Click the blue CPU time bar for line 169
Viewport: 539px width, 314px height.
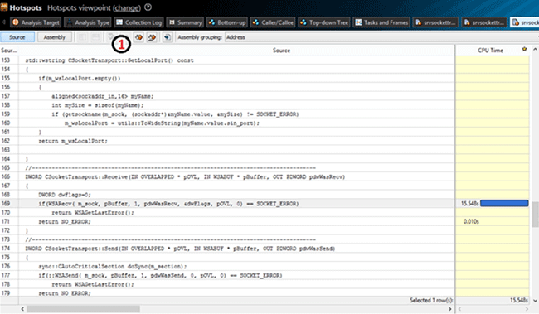pos(504,203)
